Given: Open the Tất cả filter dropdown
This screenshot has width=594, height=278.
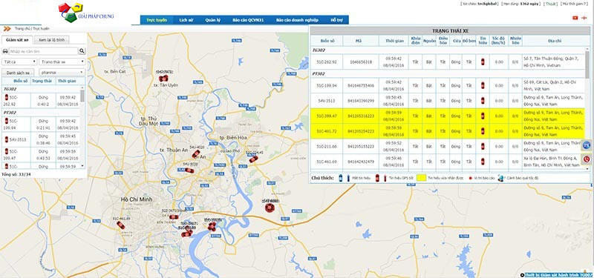Looking at the screenshot, I should [x=19, y=62].
